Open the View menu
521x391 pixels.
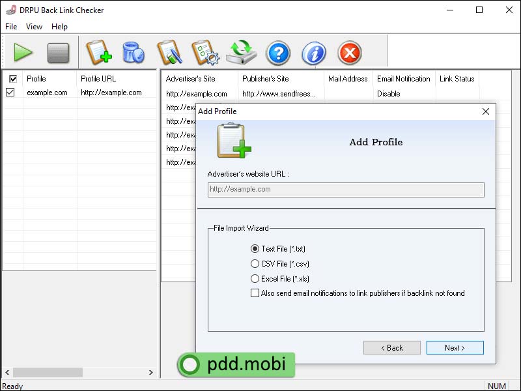point(34,27)
